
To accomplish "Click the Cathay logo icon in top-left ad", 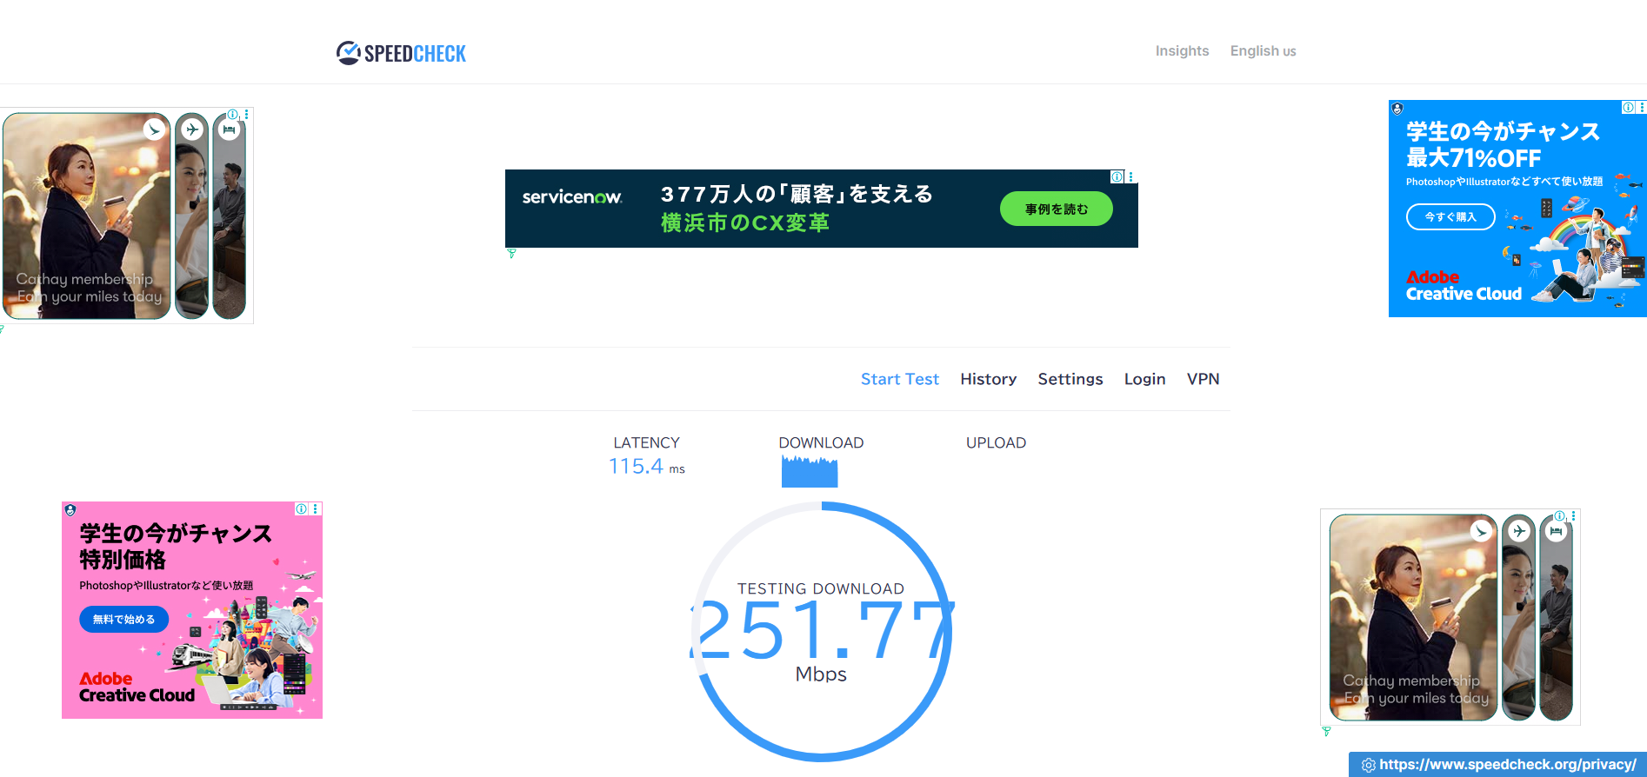I will [154, 129].
